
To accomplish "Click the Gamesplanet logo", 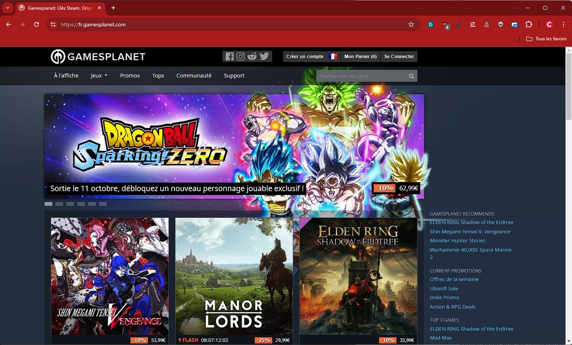I will (97, 56).
